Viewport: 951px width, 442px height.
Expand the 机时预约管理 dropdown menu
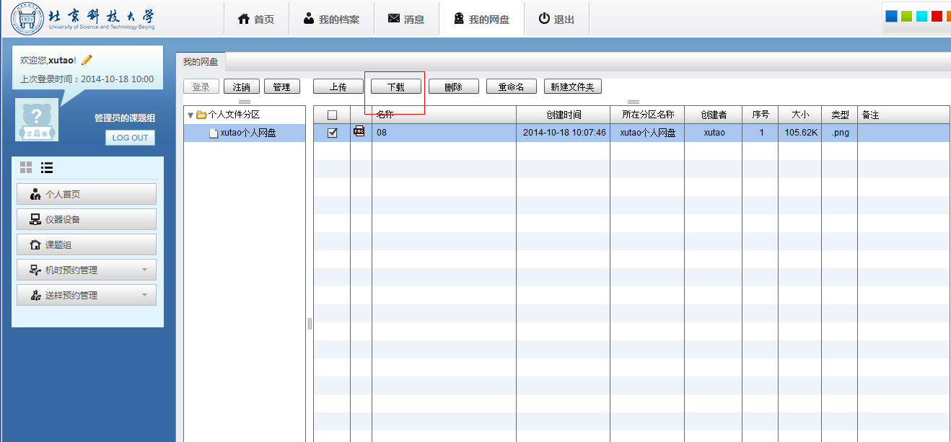(86, 270)
